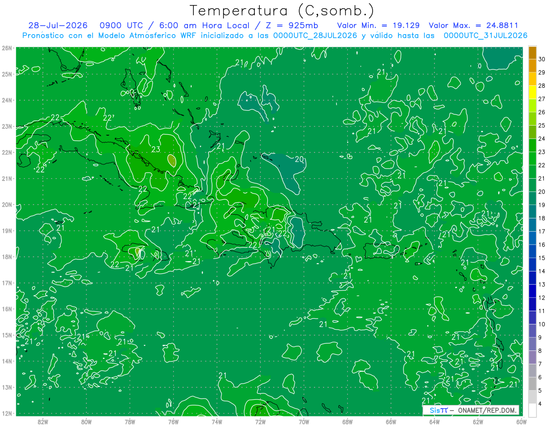Click the yellow swatch between 27 and 28
Screen dimensions: 554x428
click(532, 92)
